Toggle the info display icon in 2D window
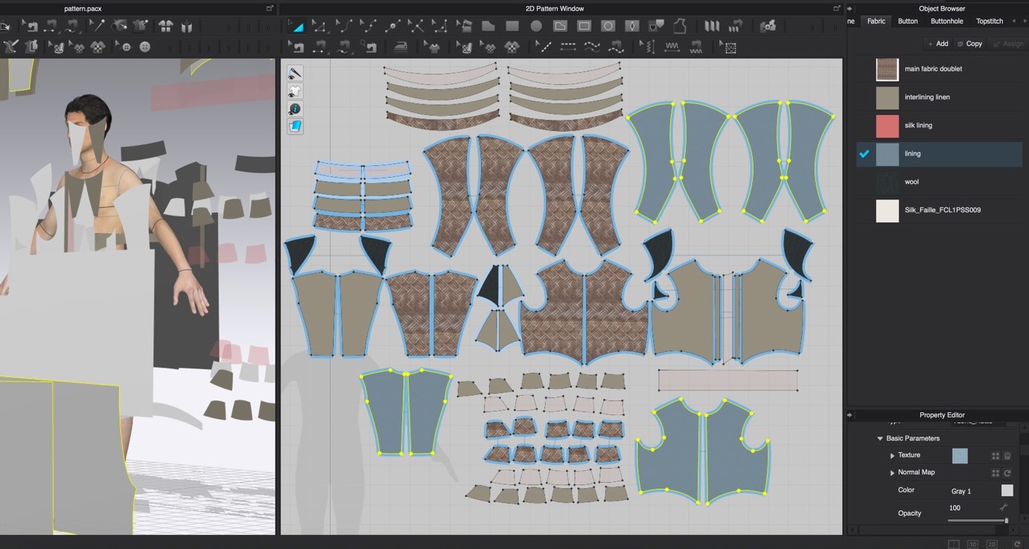Viewport: 1029px width, 549px height. (x=295, y=109)
